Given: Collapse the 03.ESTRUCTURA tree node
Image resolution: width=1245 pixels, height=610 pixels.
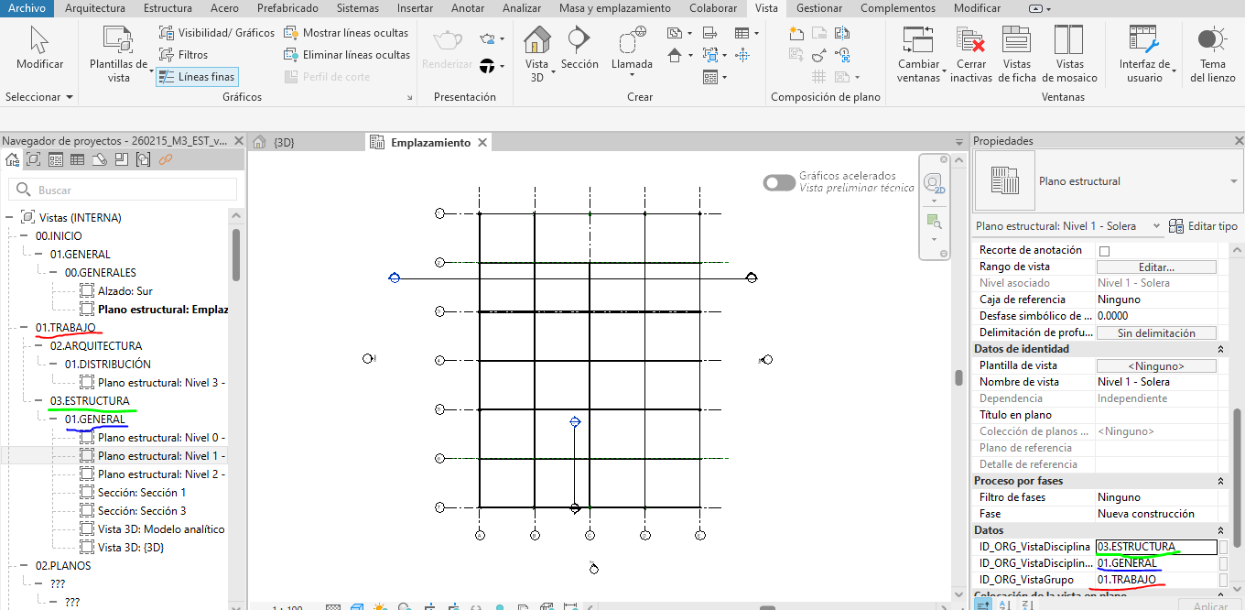Looking at the screenshot, I should point(38,401).
